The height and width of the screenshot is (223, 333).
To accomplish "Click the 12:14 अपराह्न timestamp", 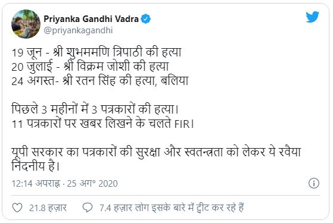I will pyautogui.click(x=36, y=184).
